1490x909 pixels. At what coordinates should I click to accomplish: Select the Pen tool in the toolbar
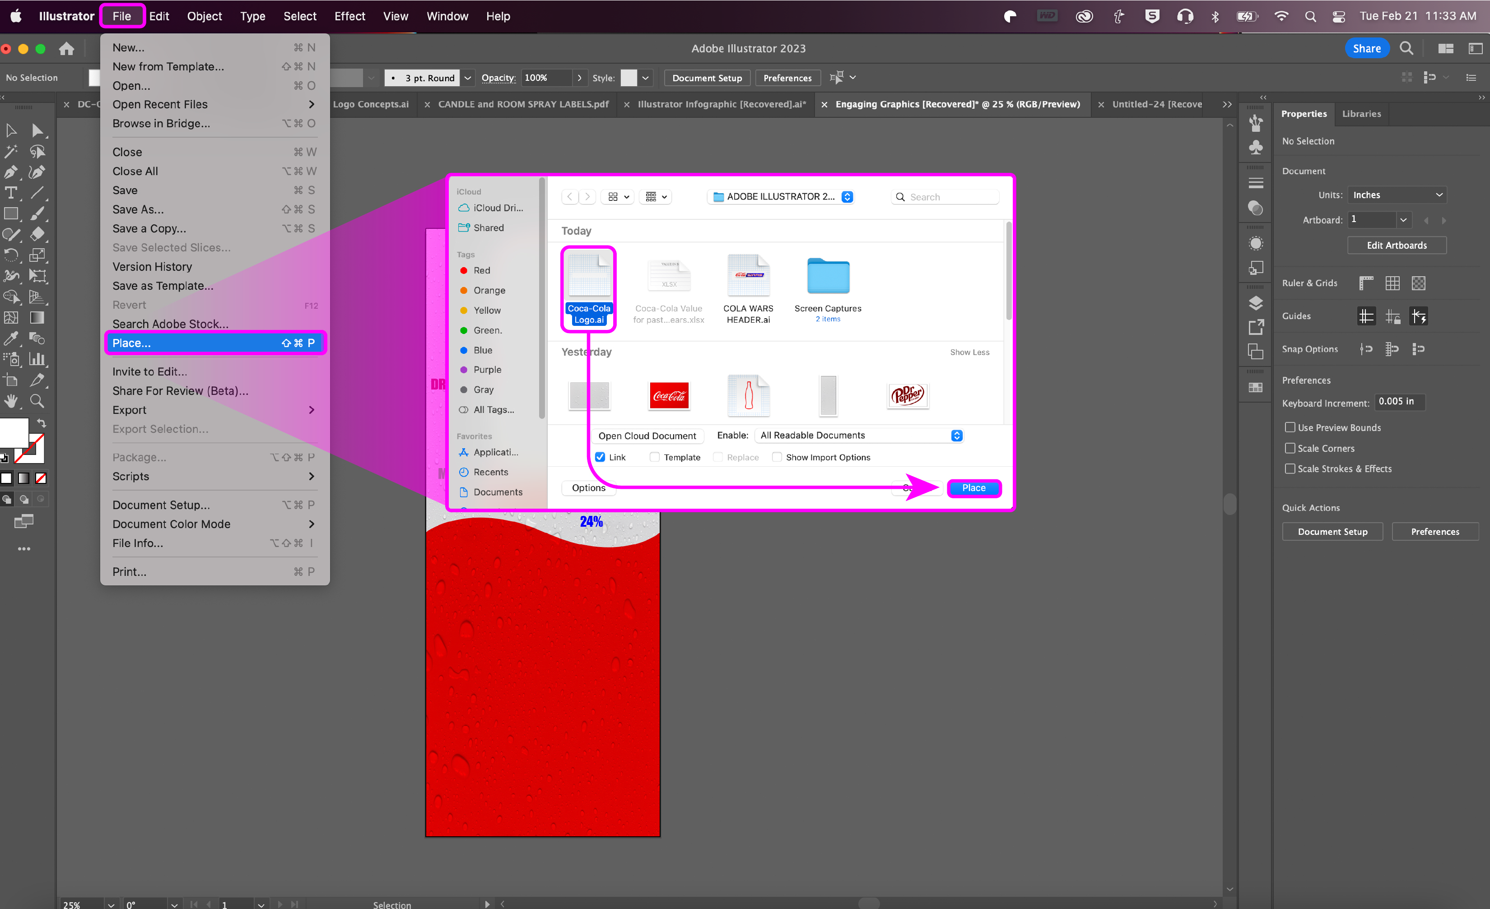pyautogui.click(x=11, y=172)
